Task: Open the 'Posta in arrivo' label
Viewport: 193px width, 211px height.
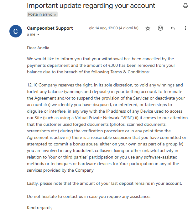Action: (x=40, y=15)
